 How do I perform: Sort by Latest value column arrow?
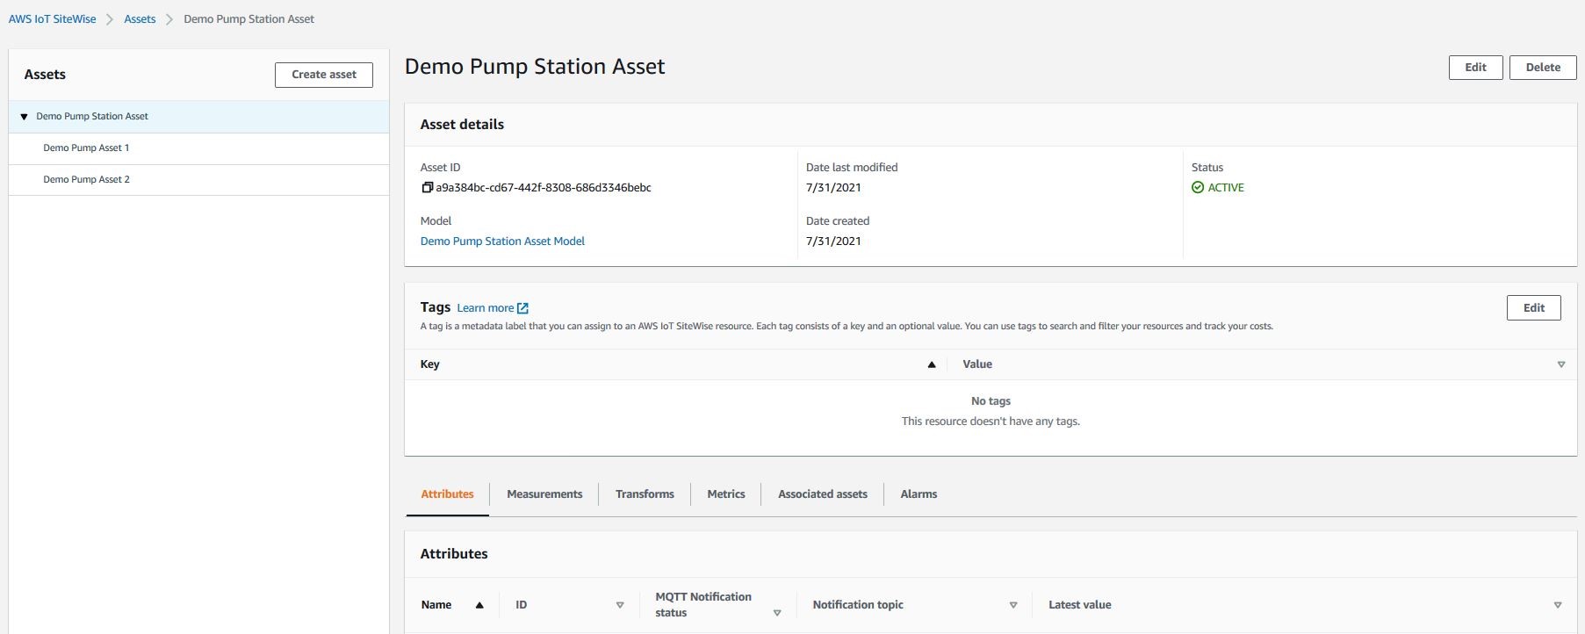[x=1558, y=605]
